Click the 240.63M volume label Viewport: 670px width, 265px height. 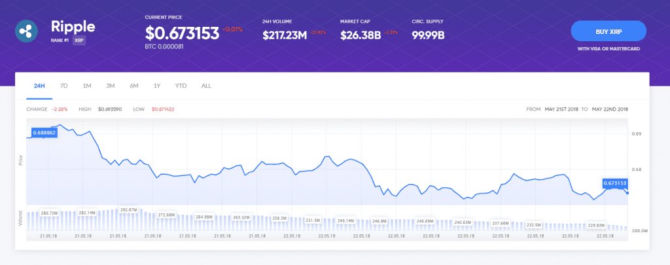point(463,222)
